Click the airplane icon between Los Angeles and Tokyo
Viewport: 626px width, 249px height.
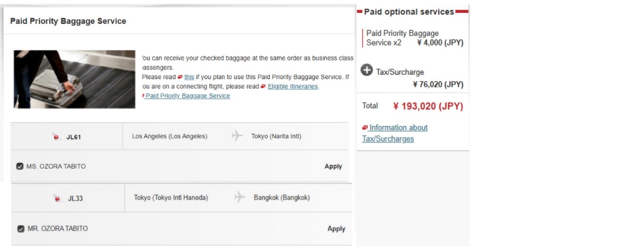pos(237,136)
